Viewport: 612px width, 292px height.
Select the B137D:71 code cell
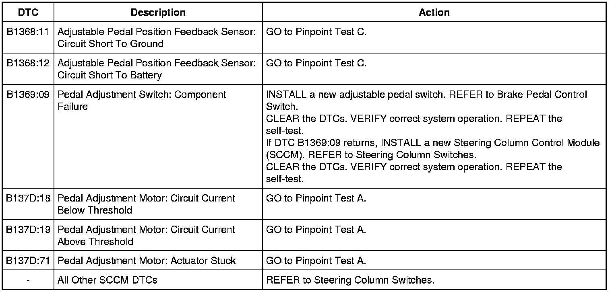[28, 261]
